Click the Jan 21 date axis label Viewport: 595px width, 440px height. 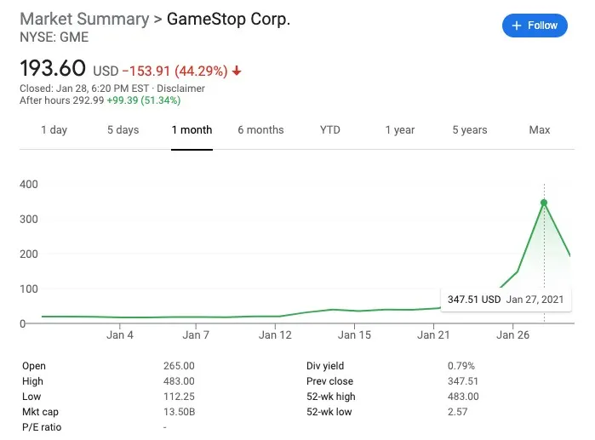[434, 335]
